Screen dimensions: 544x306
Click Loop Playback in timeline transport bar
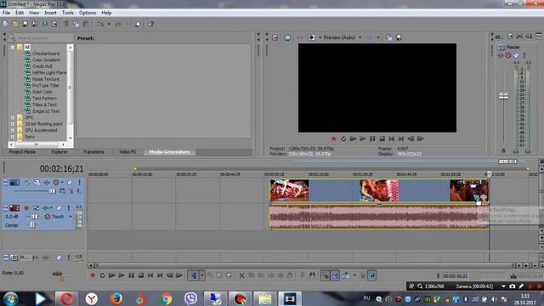102,275
